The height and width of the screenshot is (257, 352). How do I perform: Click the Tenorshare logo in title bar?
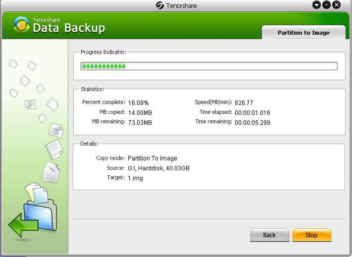(x=159, y=5)
